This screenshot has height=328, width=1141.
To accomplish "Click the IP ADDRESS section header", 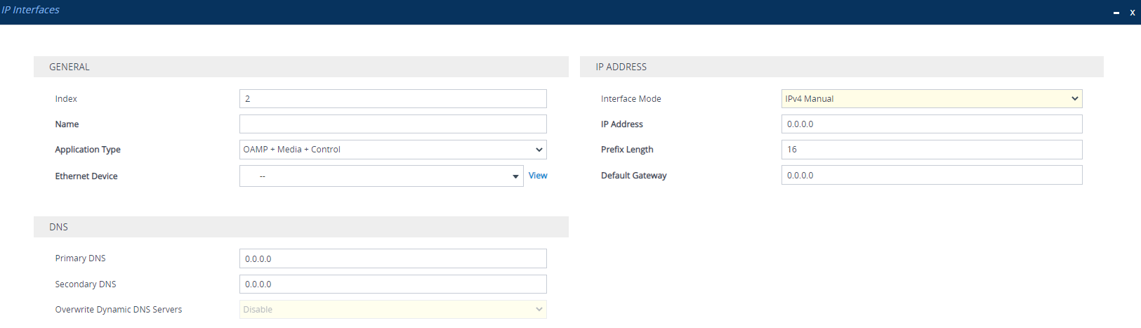I will [621, 67].
